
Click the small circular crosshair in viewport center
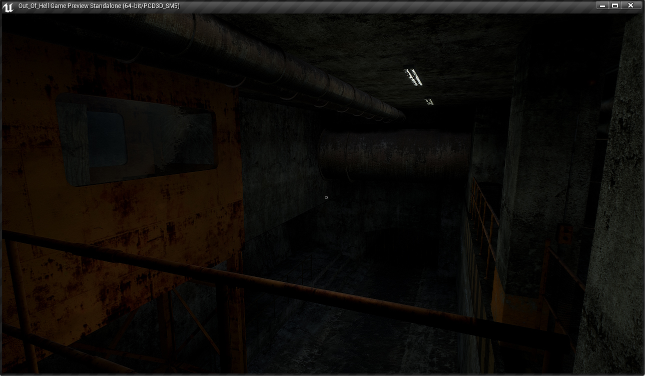coord(326,197)
